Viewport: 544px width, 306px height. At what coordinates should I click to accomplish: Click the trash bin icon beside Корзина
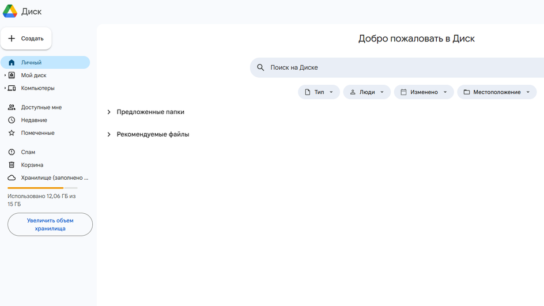(x=12, y=165)
